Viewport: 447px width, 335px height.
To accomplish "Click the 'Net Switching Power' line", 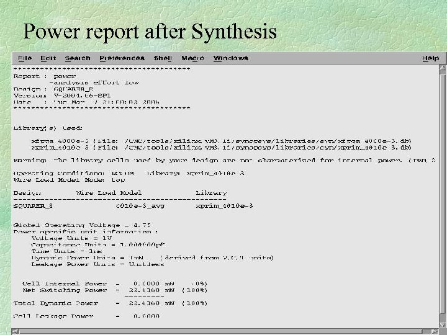I will 115,290.
